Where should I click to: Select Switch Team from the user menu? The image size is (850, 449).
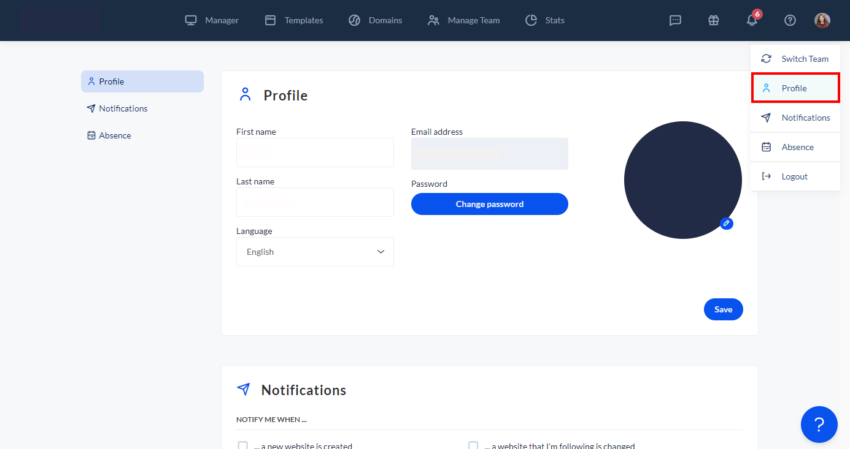(795, 59)
